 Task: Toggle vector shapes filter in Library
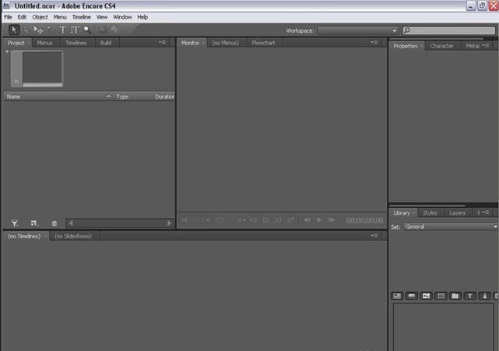pyautogui.click(x=485, y=296)
